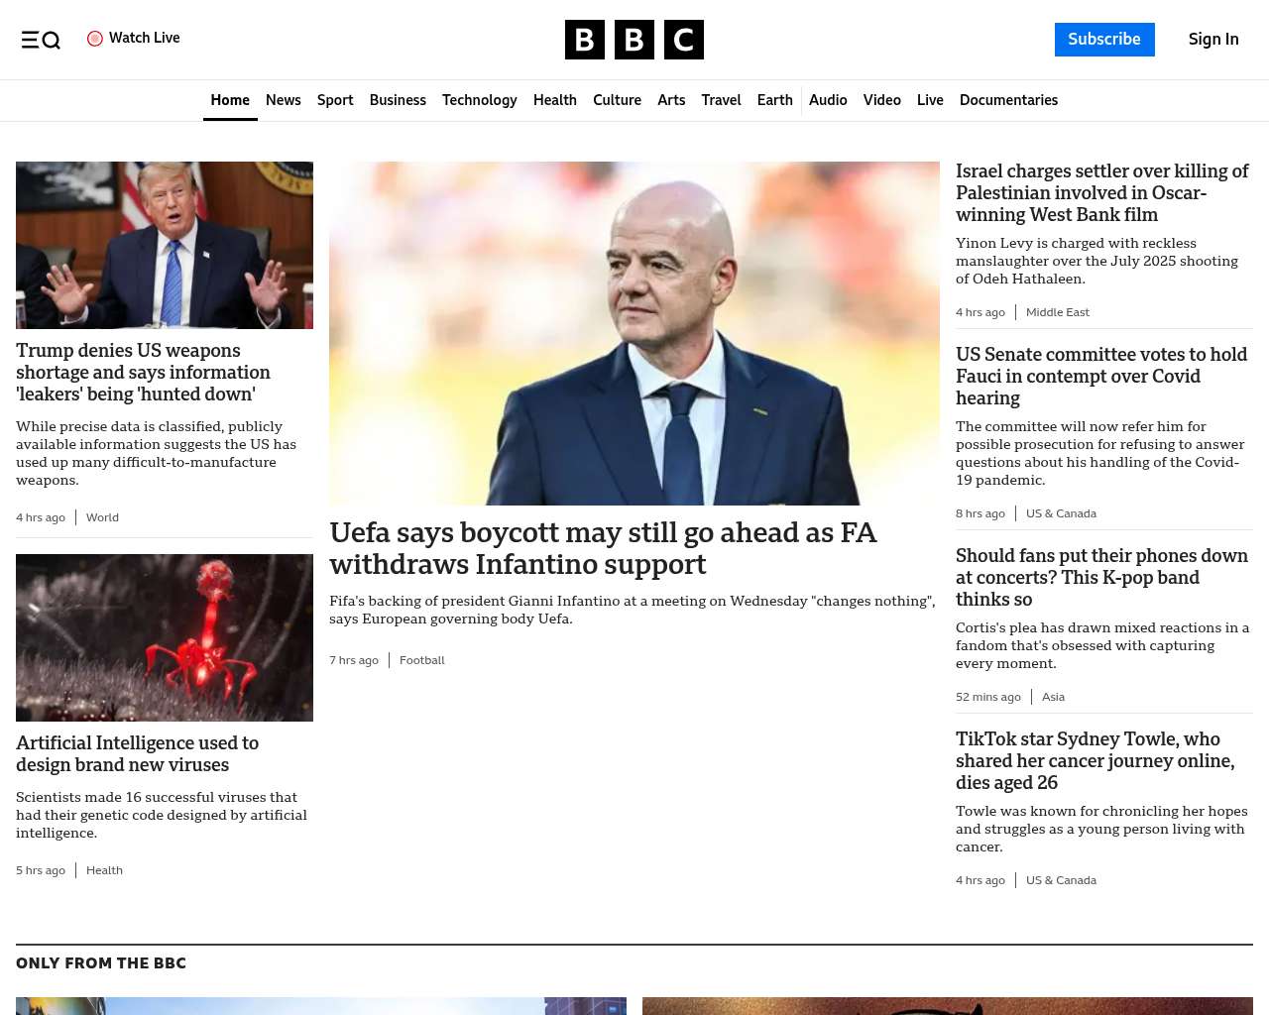Switch to the Technology section
This screenshot has width=1269, height=1015.
click(480, 100)
